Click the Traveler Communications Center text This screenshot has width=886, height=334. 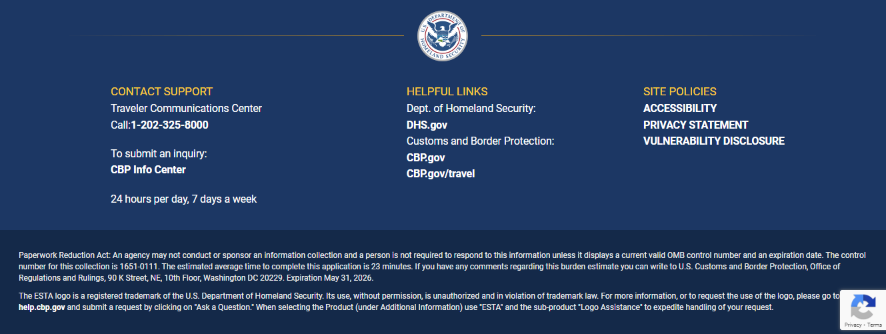(186, 108)
